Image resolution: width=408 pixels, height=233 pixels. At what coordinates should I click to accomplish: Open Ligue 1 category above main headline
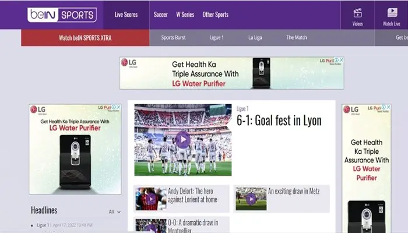tap(242, 109)
